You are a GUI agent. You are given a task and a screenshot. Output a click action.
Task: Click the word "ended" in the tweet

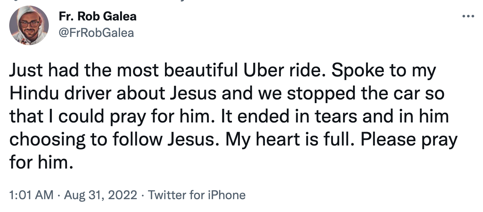coord(256,117)
